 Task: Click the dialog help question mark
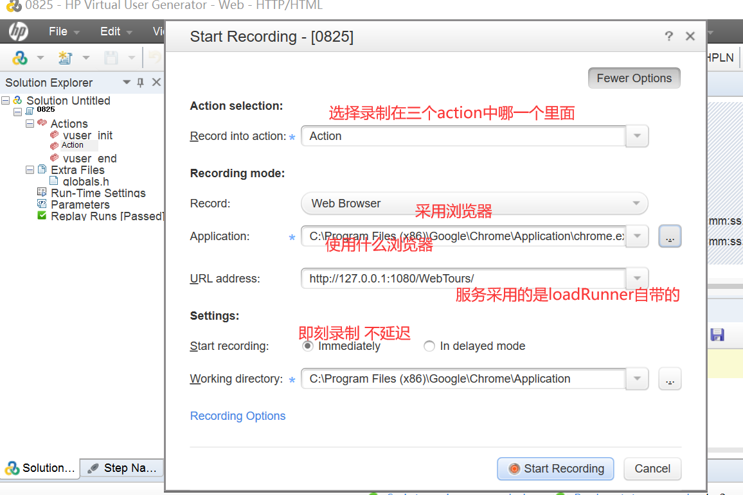click(x=668, y=37)
